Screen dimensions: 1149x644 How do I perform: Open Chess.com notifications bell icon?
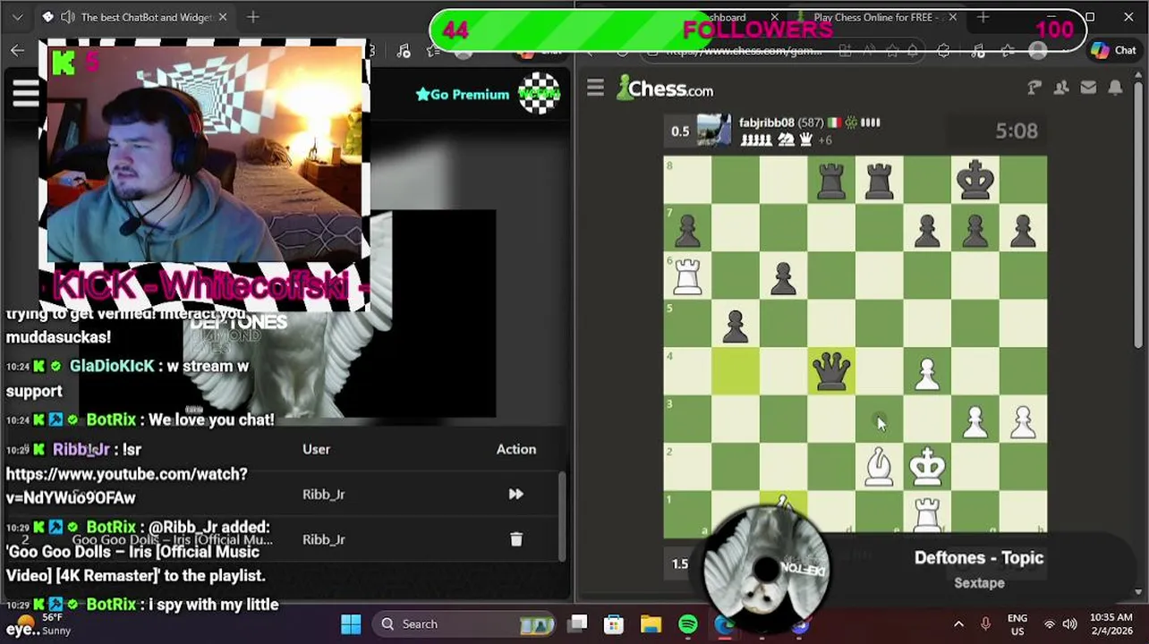(1115, 88)
